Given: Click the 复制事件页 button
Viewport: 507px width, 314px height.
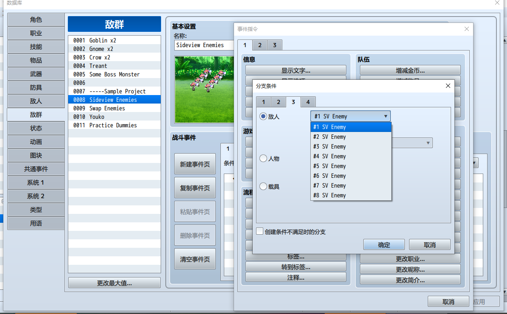Looking at the screenshot, I should pyautogui.click(x=195, y=188).
